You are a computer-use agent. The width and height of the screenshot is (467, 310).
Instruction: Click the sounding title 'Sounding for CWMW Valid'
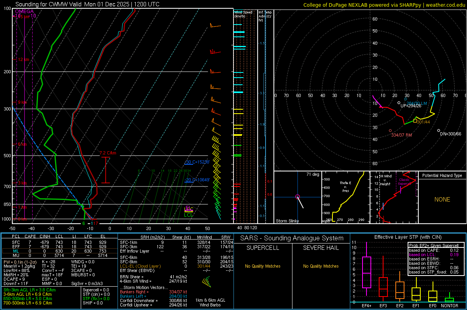pos(49,4)
